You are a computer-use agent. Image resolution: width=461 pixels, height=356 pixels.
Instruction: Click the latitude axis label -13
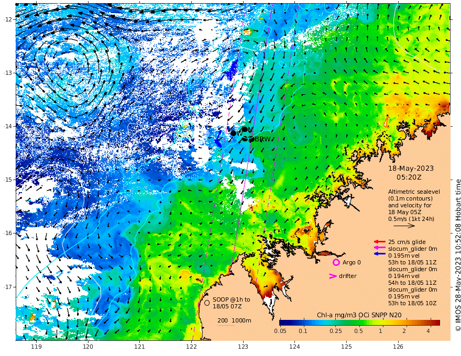click(x=8, y=73)
